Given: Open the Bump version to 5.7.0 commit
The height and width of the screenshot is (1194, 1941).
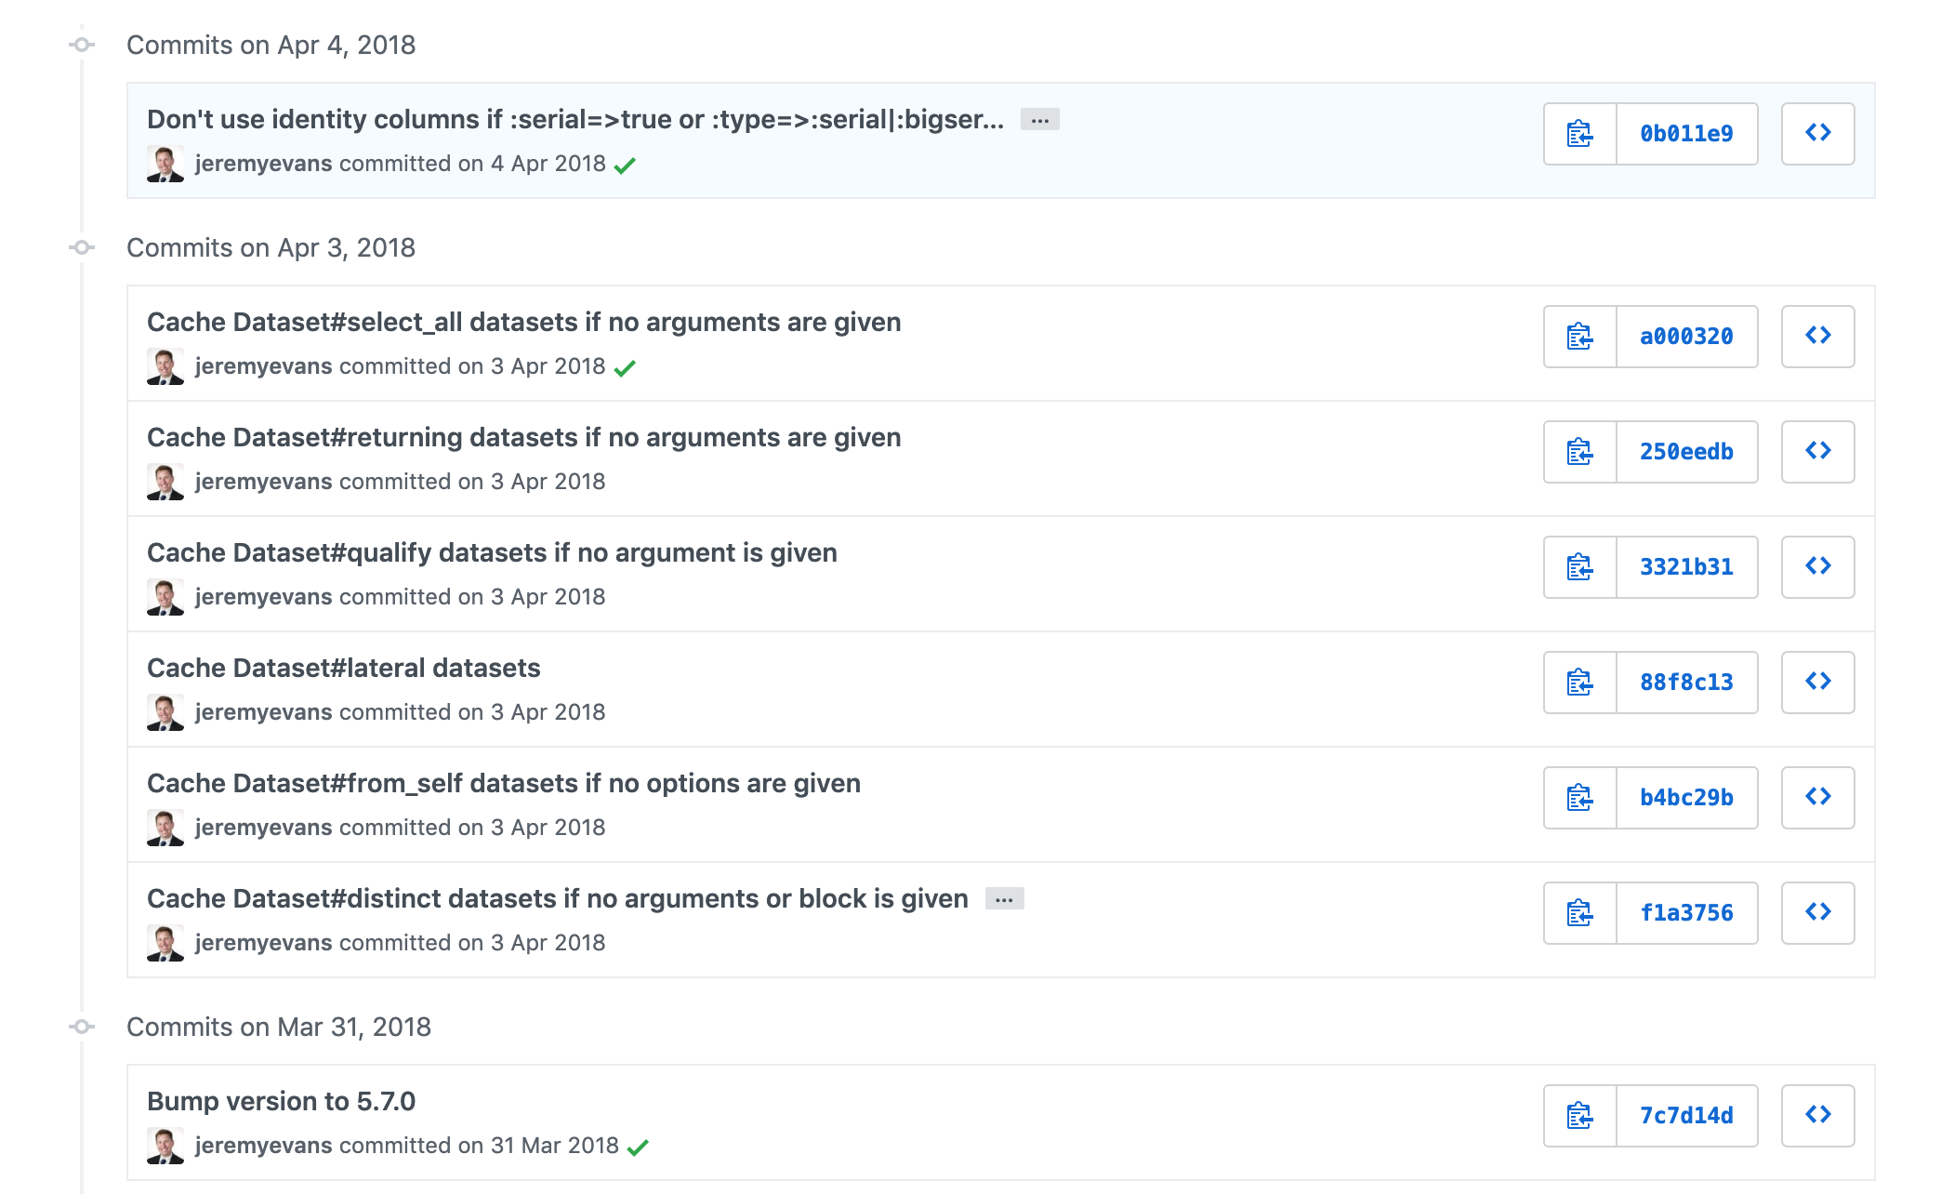Looking at the screenshot, I should (x=284, y=1101).
